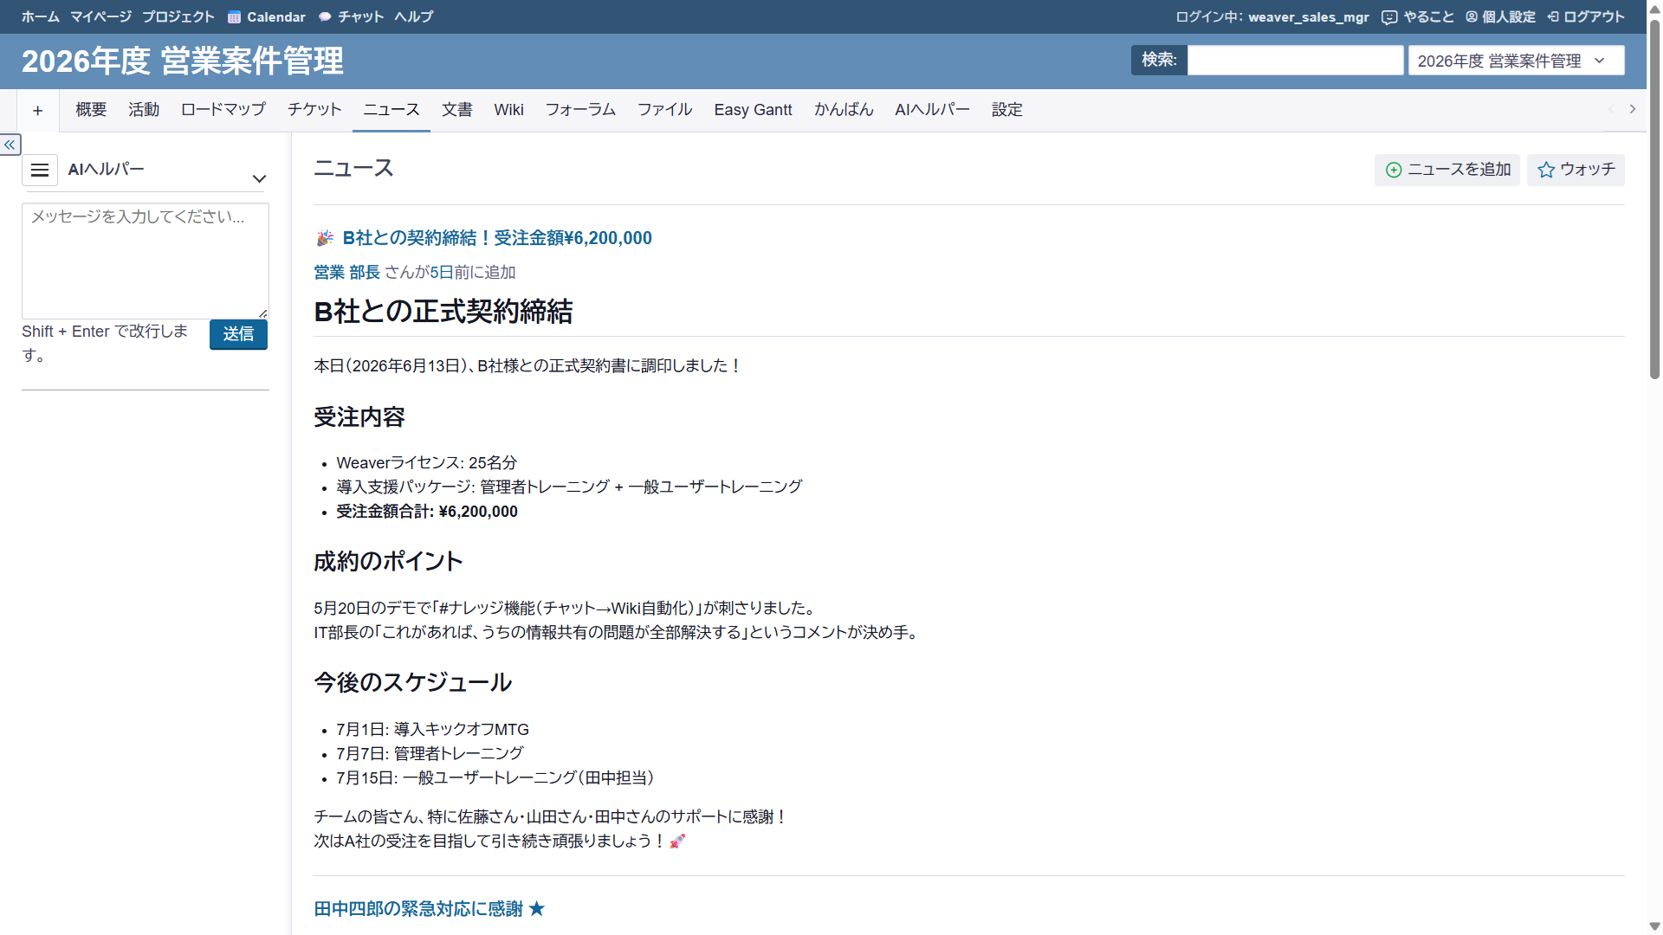This screenshot has width=1663, height=935.
Task: Open the B社との契約締結 news article link
Action: click(x=497, y=238)
